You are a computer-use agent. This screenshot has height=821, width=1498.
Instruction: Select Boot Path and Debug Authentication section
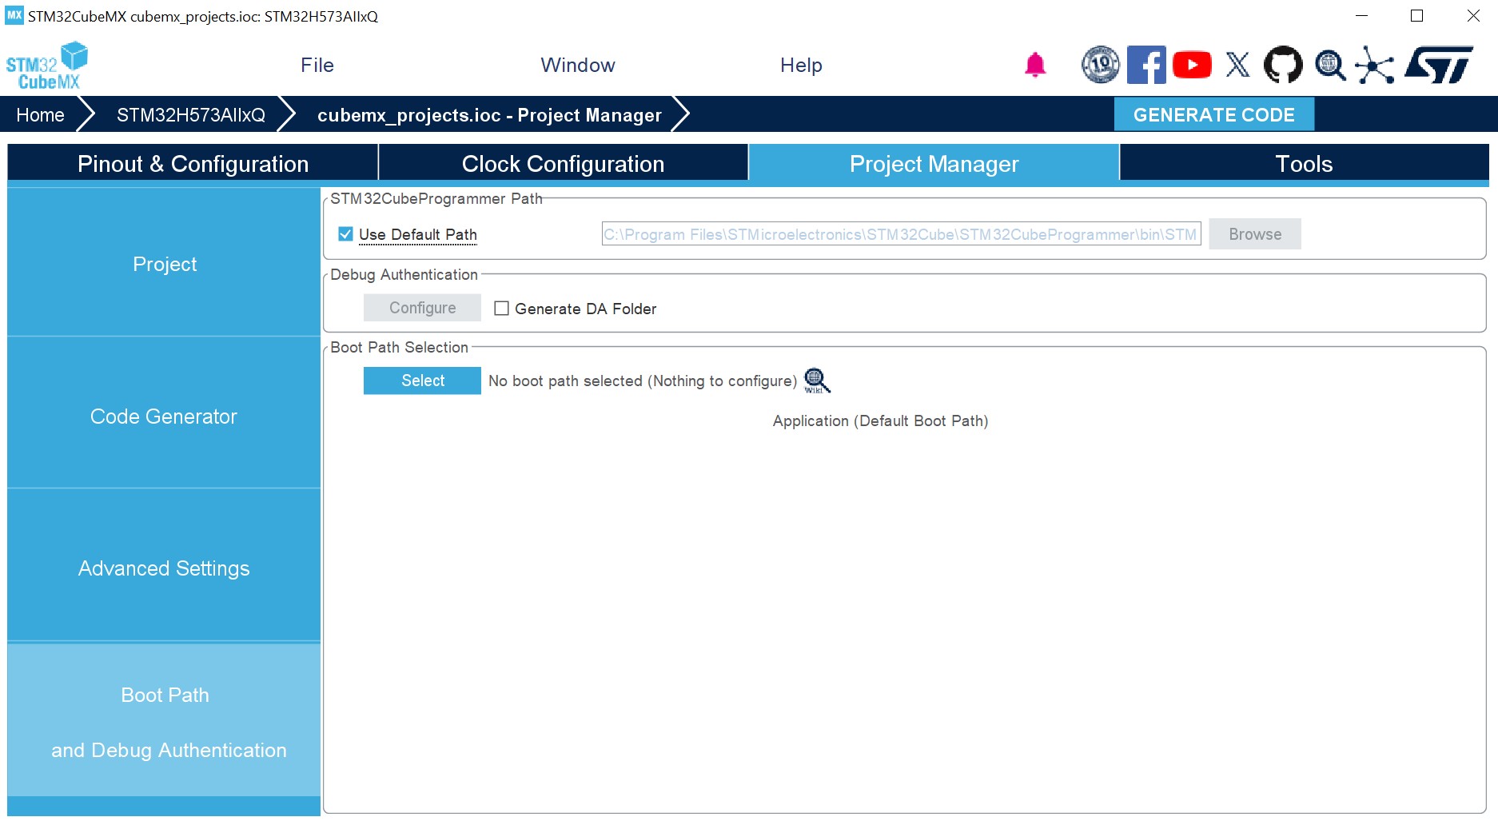pos(164,722)
